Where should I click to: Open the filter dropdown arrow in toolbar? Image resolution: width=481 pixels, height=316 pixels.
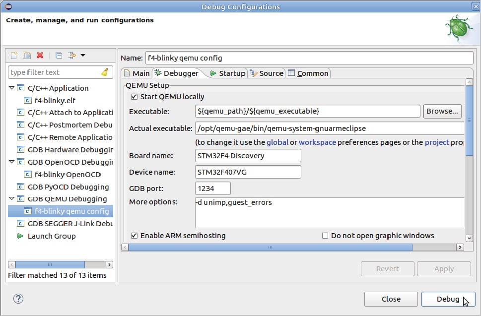point(83,55)
